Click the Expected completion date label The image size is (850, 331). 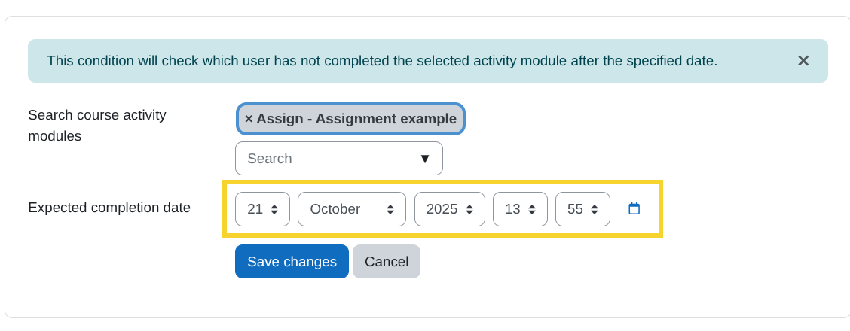[109, 208]
